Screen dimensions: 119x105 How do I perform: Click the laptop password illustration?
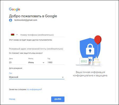click(x=84, y=61)
